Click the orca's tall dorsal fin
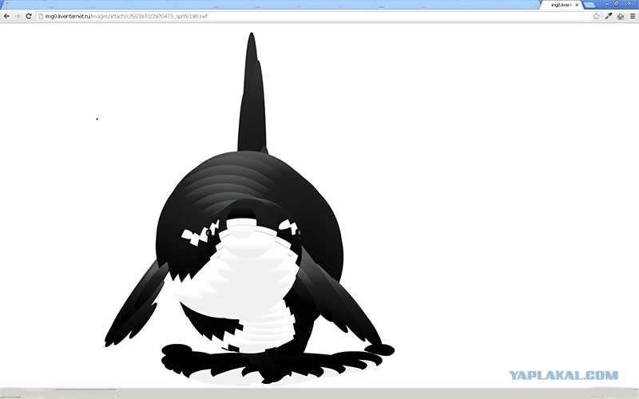639x399 pixels. tap(252, 93)
